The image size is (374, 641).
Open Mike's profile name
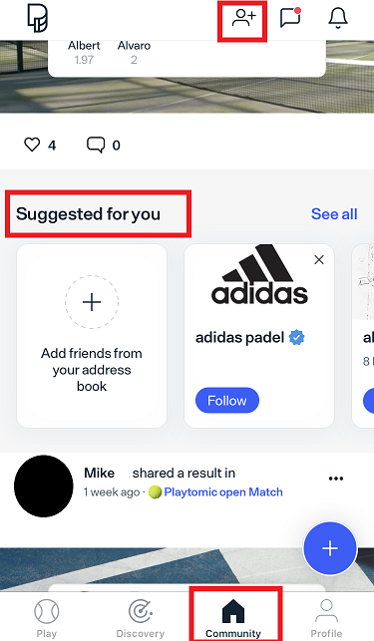tap(99, 473)
